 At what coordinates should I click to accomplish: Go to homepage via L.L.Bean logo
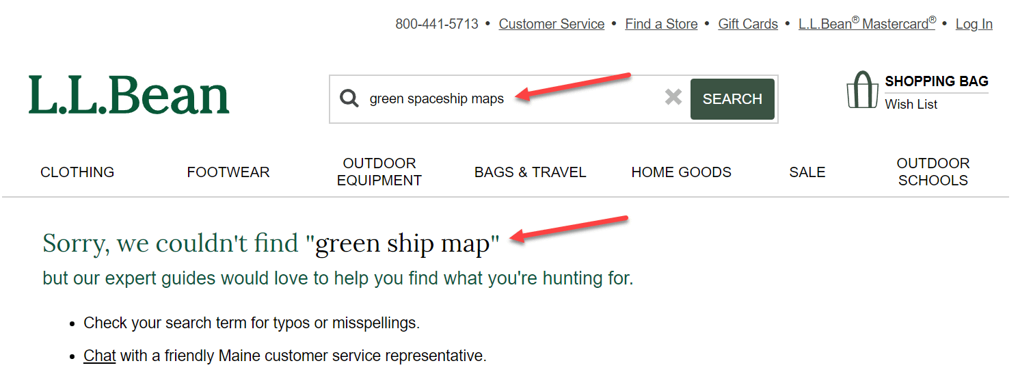pos(129,95)
